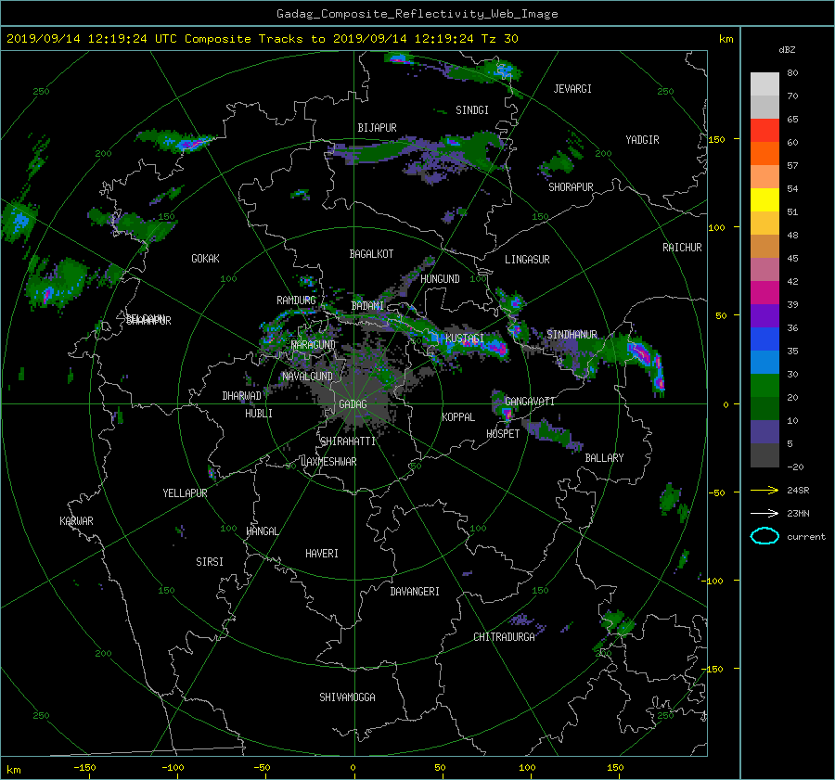Click the SHIVAMOGGA city label
Screen dimensions: 835x780
pos(347,697)
